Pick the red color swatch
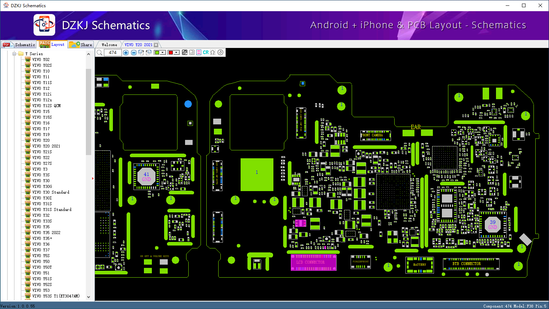The image size is (549, 309). pyautogui.click(x=171, y=53)
